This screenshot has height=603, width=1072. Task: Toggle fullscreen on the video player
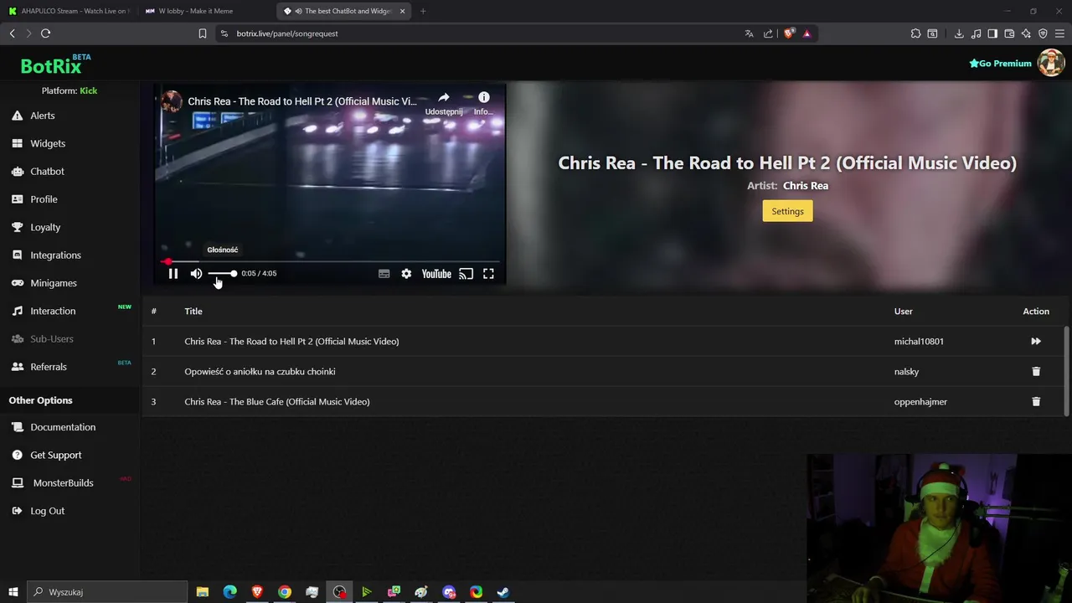pos(488,274)
